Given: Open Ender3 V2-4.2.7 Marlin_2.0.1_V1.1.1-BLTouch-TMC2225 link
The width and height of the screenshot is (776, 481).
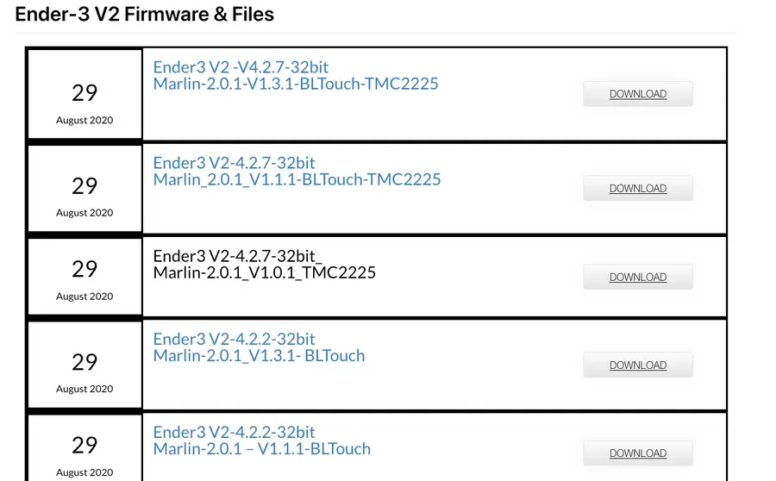Looking at the screenshot, I should coord(297,172).
